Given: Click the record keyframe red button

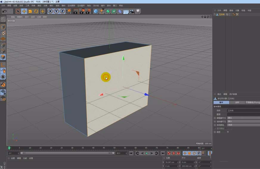Looking at the screenshot, I should (169, 153).
